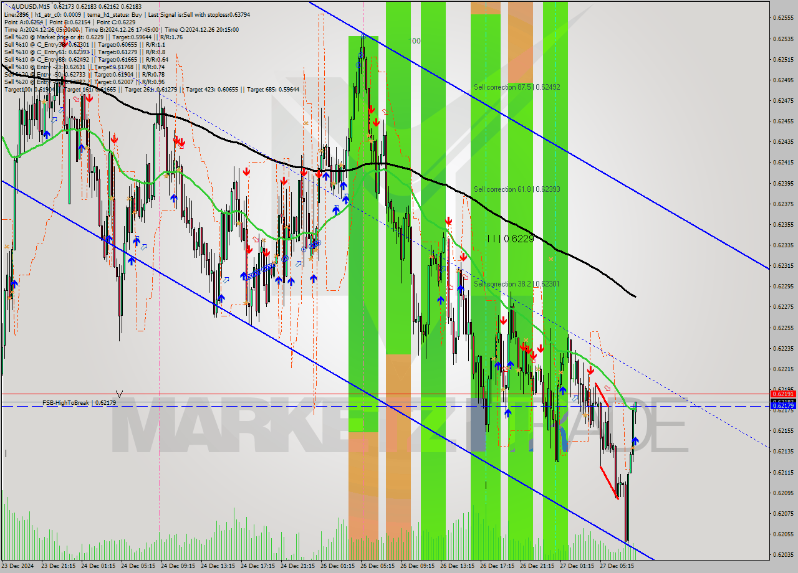This screenshot has height=573, width=798.
Task: Click the '26 Dec 13:15' time axis label
Action: coord(458,566)
